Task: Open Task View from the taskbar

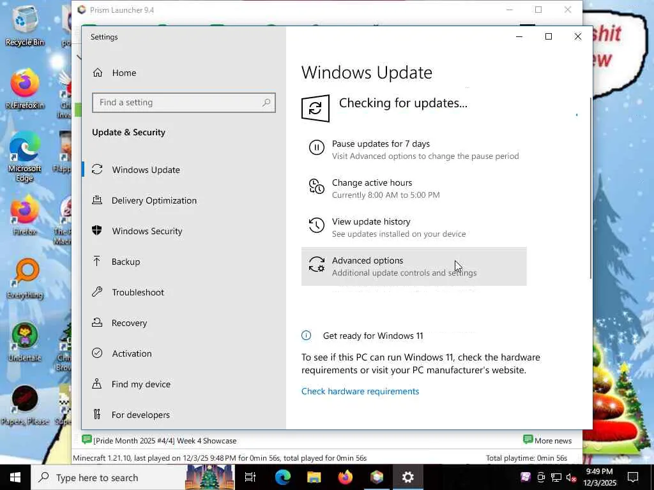Action: click(250, 477)
